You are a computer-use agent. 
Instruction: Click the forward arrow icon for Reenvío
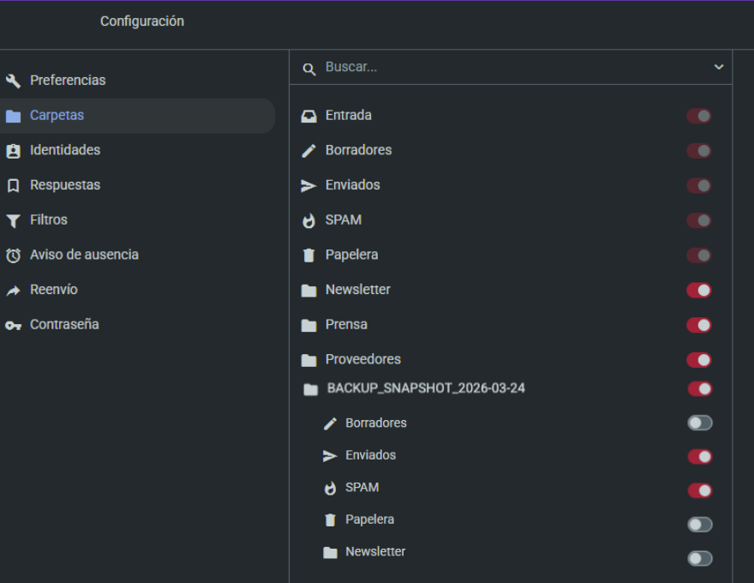coord(13,291)
